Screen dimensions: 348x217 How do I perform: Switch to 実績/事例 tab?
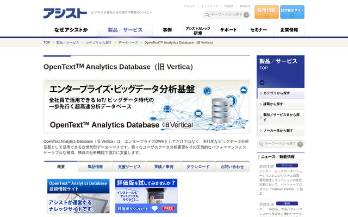[164, 167]
